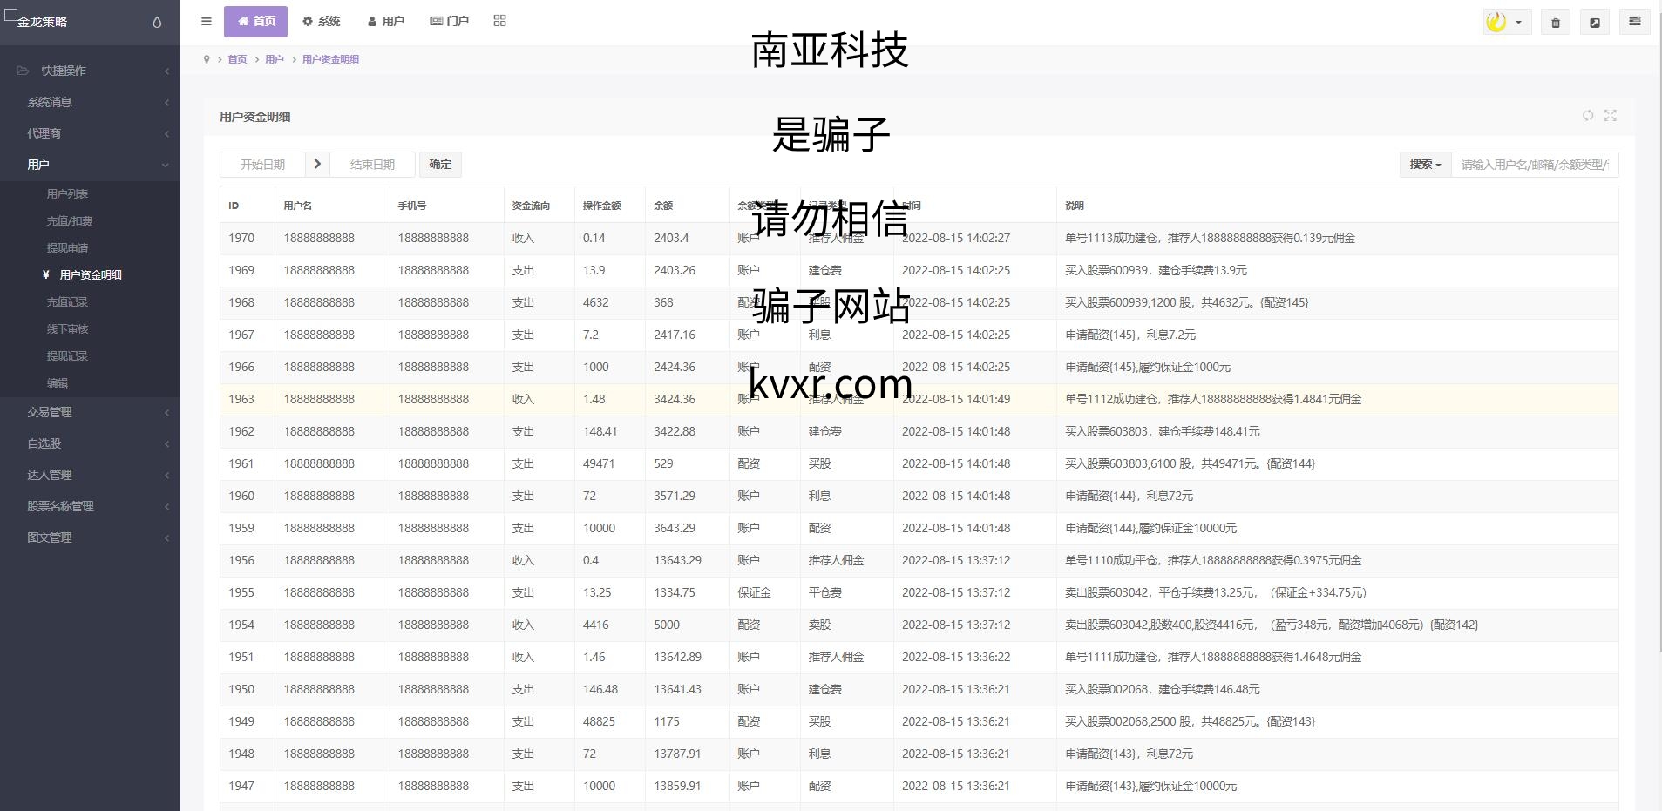
Task: Expand 交易管理 sidebar section
Action: 90,412
